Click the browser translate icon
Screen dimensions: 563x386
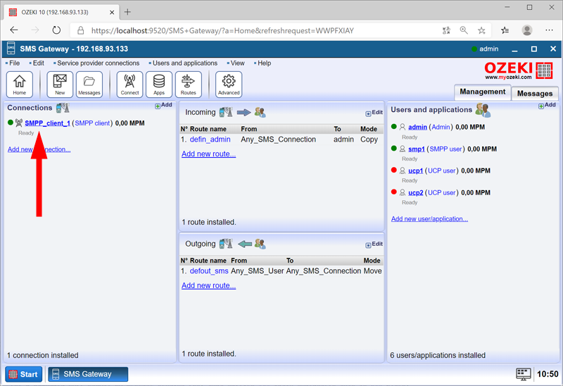coord(446,30)
